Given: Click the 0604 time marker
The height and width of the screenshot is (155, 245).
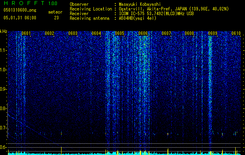Looking at the screenshot, I should point(96,33).
